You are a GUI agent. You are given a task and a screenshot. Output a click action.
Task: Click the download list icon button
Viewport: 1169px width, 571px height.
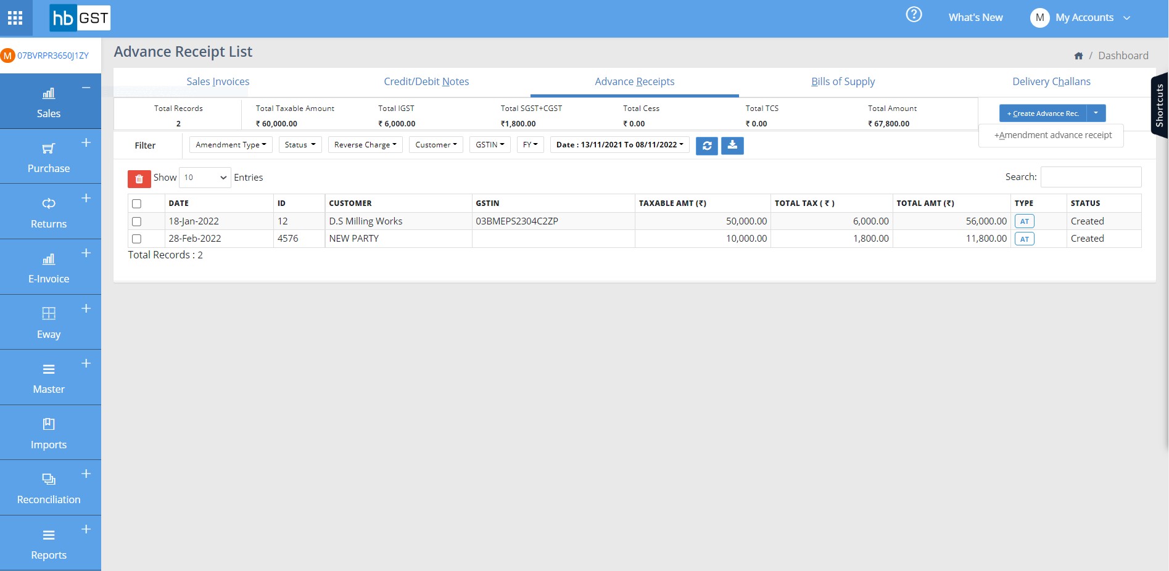coord(732,146)
